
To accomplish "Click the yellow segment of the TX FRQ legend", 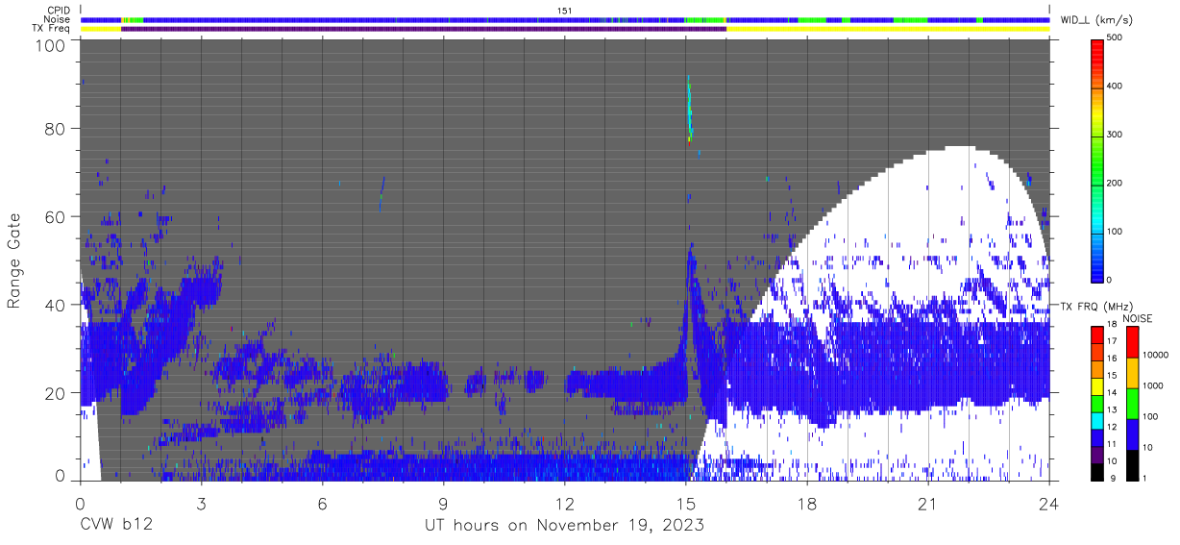I will [x=1096, y=384].
